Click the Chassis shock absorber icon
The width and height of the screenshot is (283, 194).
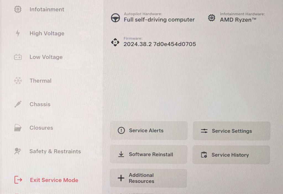coord(18,104)
